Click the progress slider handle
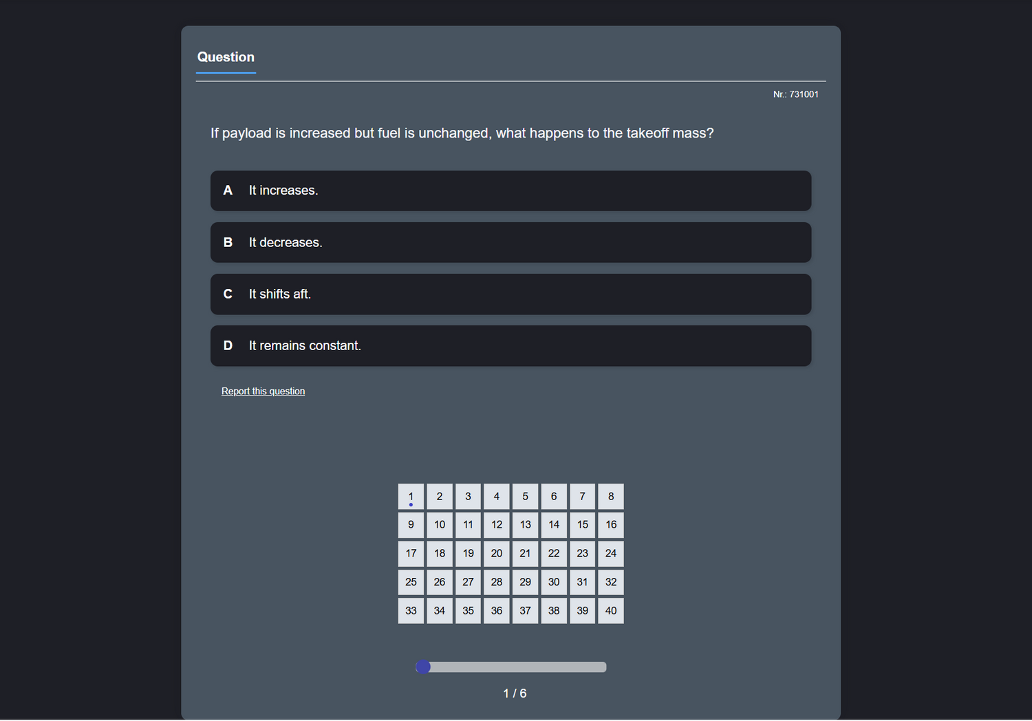This screenshot has height=721, width=1032. tap(423, 666)
